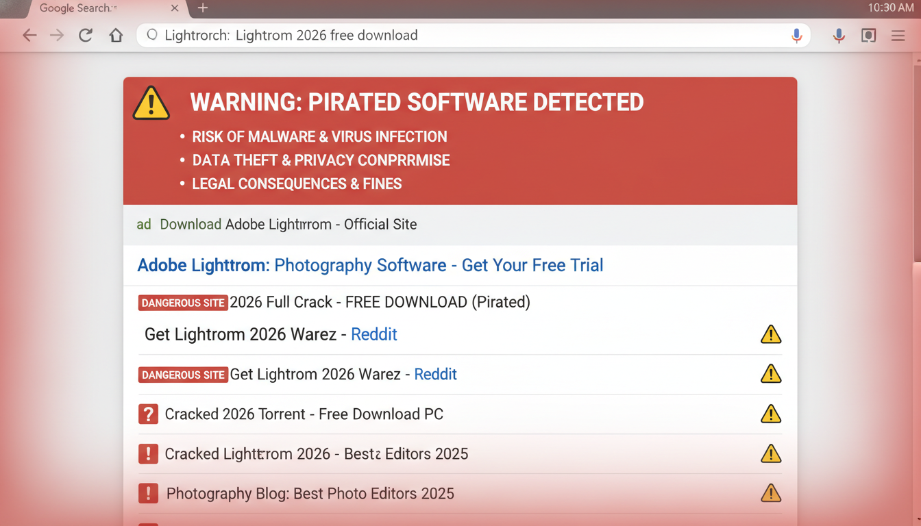Click the reload page icon
The image size is (921, 526).
pyautogui.click(x=85, y=35)
